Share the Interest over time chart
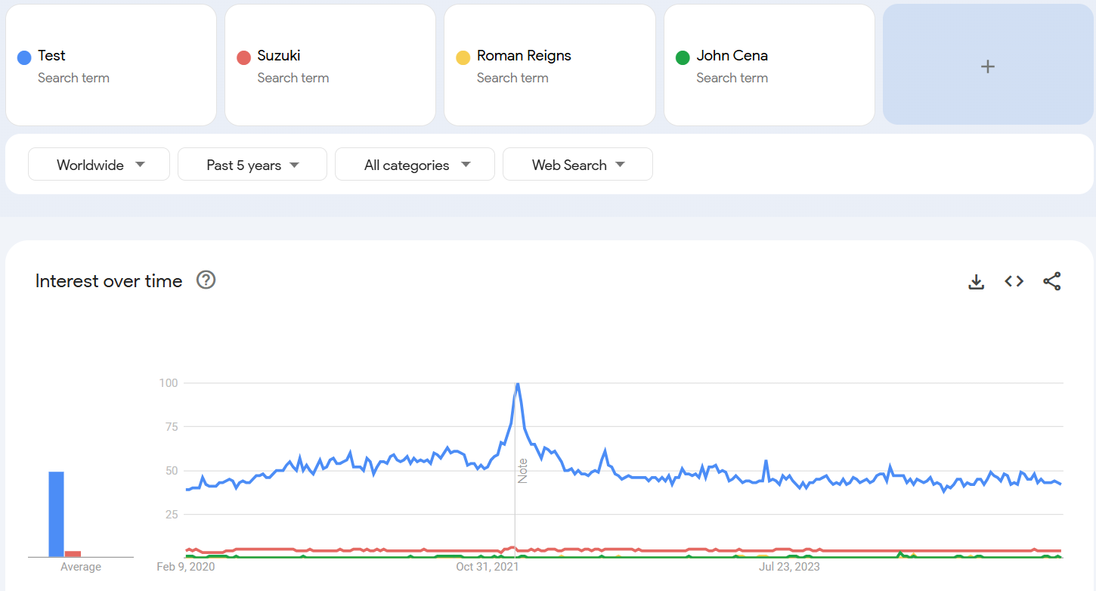 click(1051, 281)
